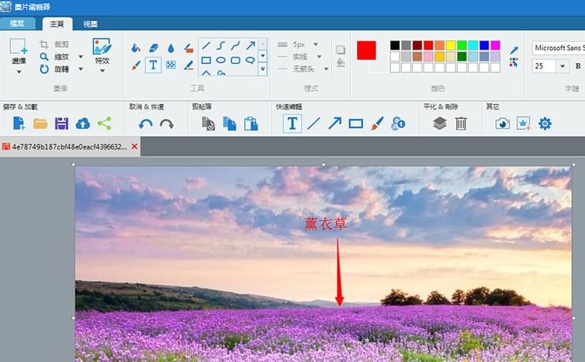Click the large red current color box
585x362 pixels.
coord(367,50)
